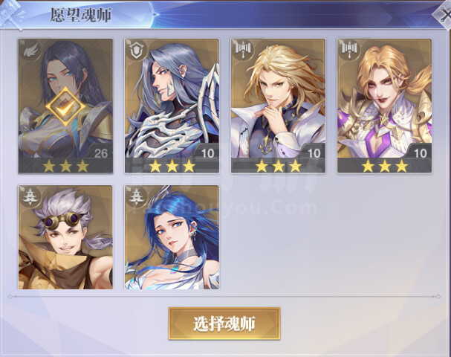Select the silver-haired armored soul master card
This screenshot has height=357, width=451.
pos(172,106)
